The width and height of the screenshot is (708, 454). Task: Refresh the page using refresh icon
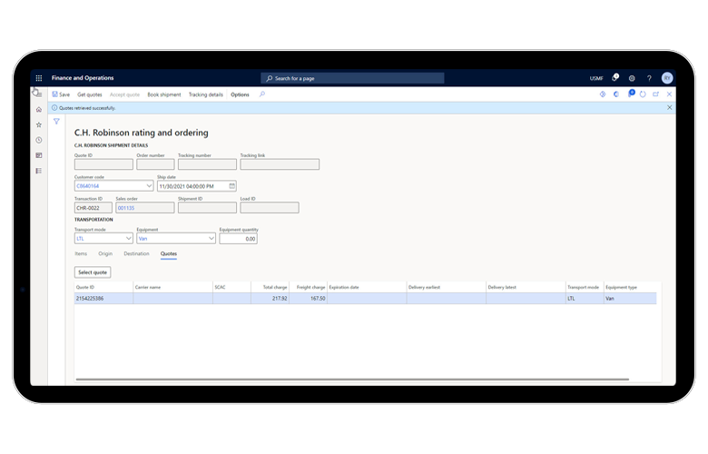[x=643, y=94]
